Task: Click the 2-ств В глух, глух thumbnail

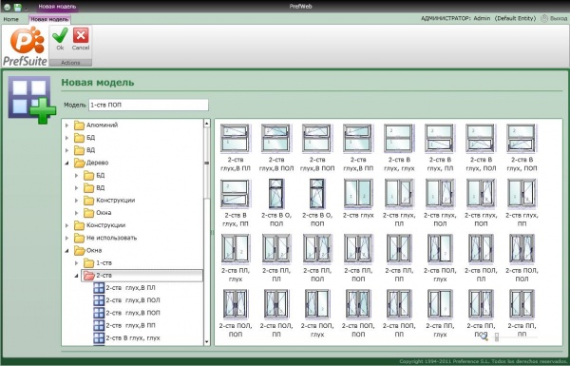Action: click(399, 138)
